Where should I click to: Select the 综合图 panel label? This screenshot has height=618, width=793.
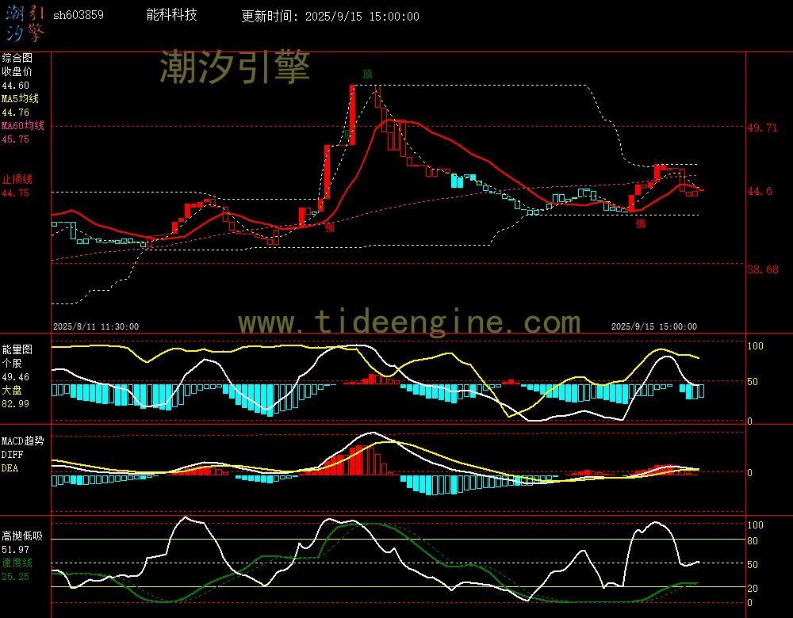(17, 58)
